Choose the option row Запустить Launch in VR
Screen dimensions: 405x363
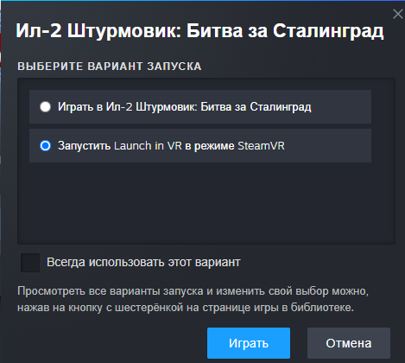coord(200,145)
